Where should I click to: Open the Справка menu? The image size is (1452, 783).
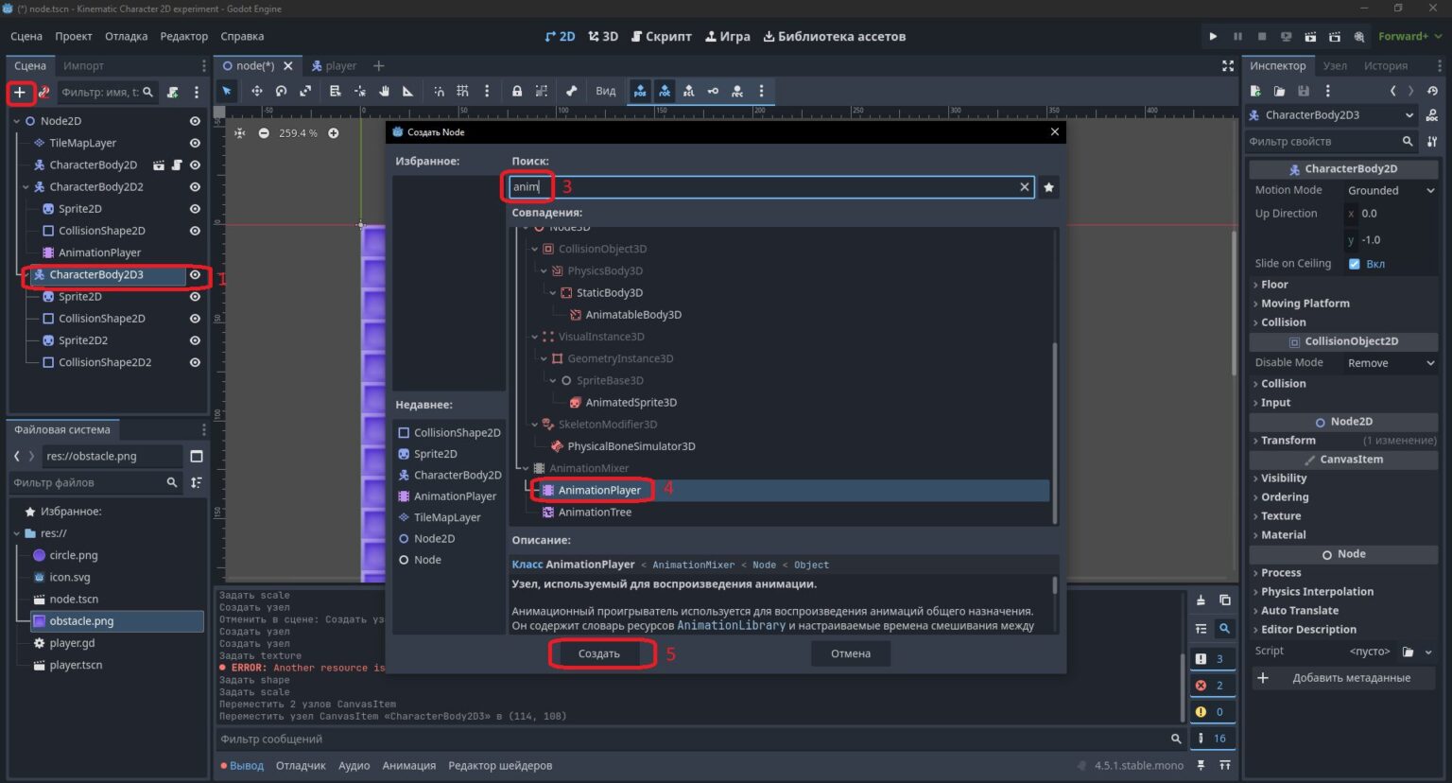pos(242,36)
